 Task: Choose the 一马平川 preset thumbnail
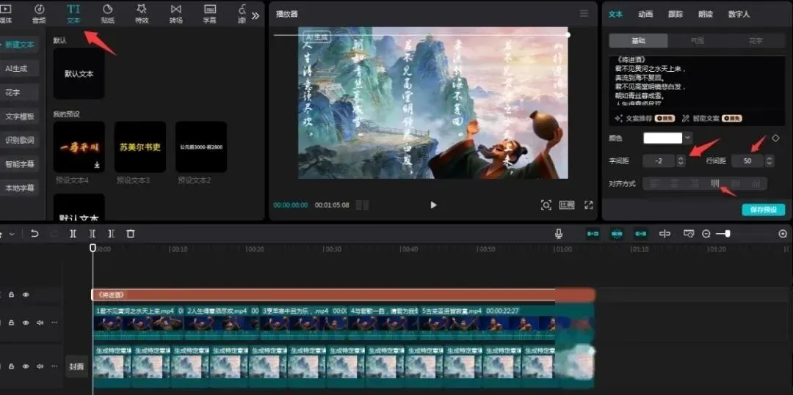tap(79, 147)
